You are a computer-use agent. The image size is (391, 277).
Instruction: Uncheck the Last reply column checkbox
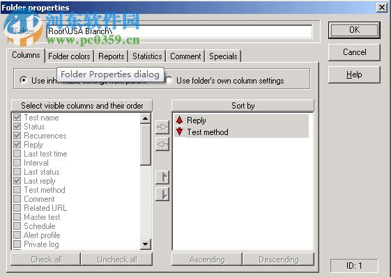point(17,180)
